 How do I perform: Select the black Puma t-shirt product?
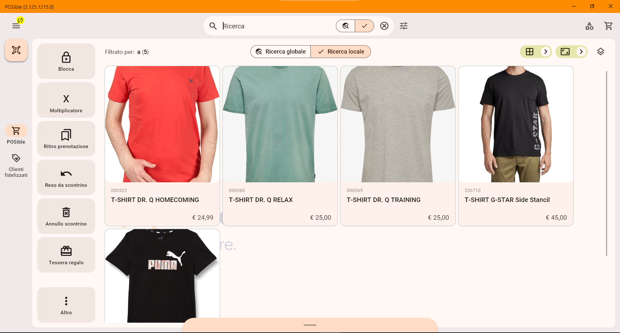coord(162,276)
